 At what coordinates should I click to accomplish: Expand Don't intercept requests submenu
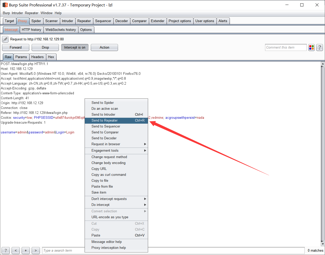click(116, 199)
